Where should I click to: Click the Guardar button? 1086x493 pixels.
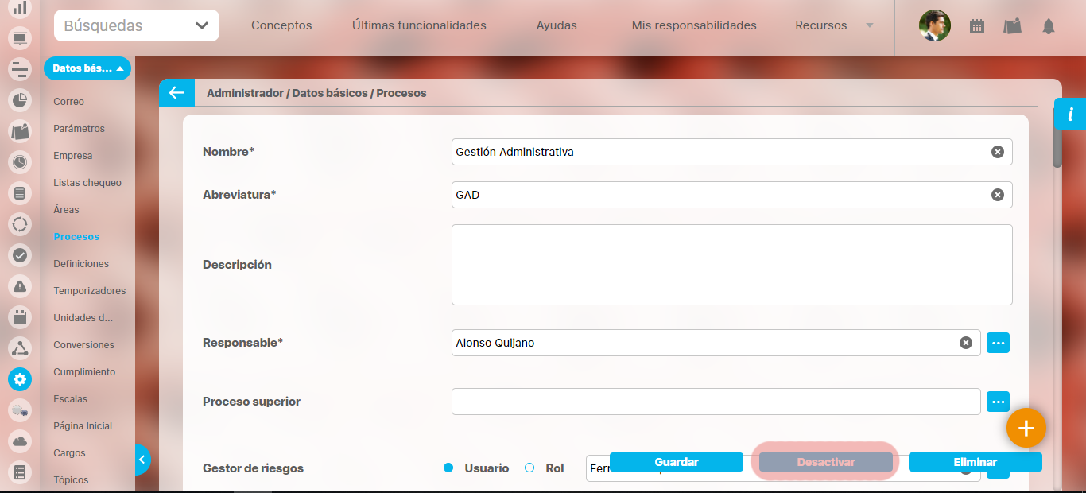tap(677, 462)
